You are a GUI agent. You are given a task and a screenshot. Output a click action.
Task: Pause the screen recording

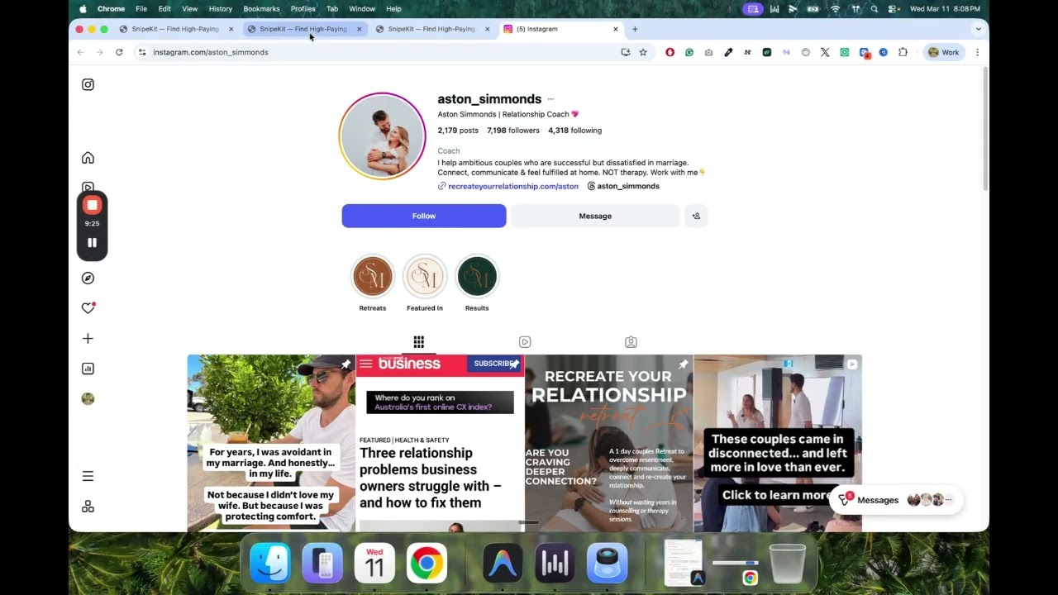(x=92, y=242)
